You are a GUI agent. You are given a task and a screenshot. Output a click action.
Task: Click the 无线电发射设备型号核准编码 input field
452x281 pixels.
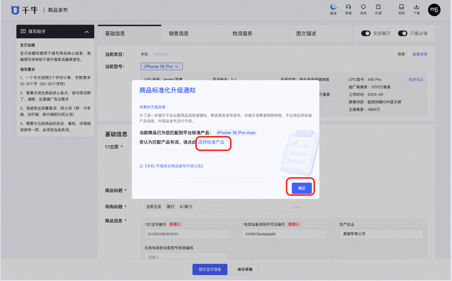186,256
